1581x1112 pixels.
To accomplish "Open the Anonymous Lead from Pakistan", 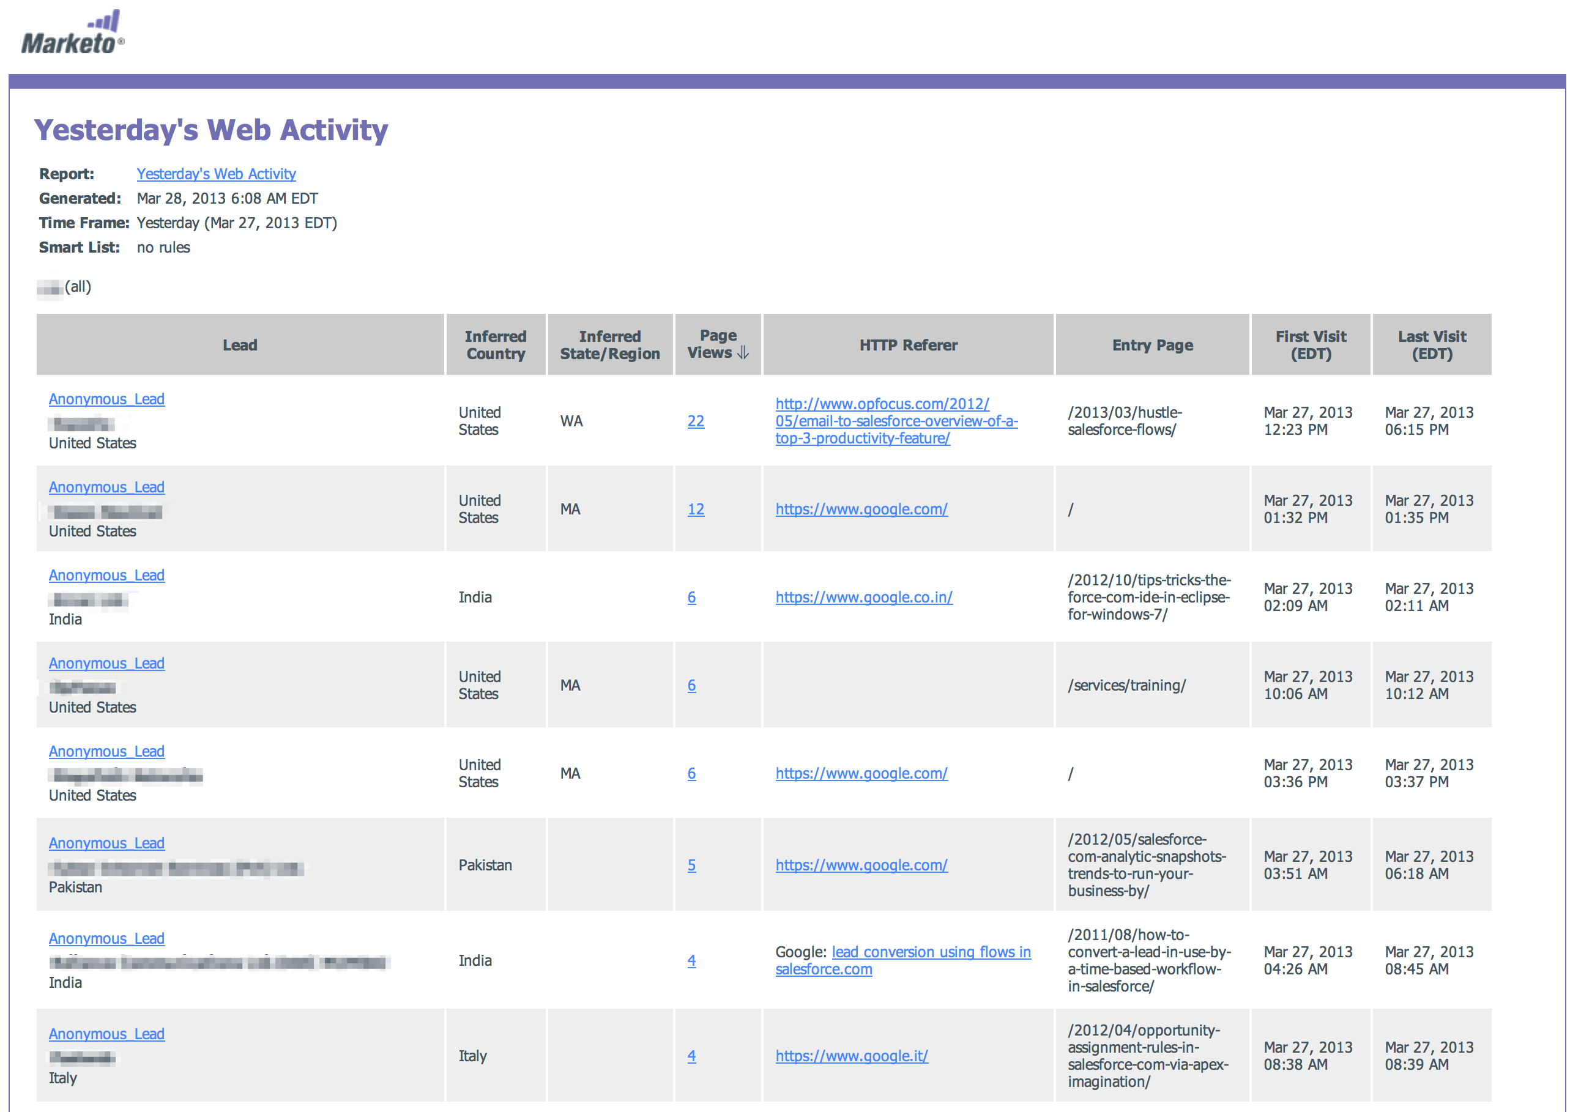I will [106, 843].
